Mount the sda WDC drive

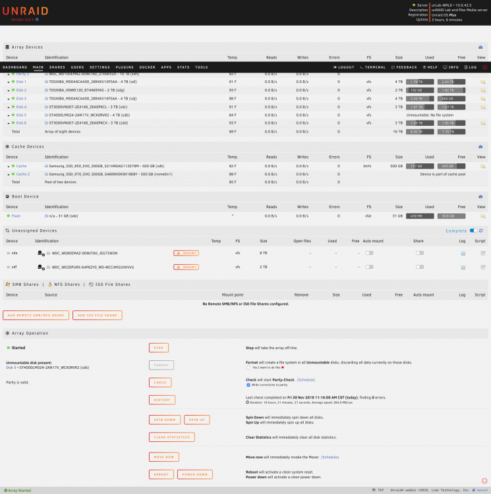point(186,253)
